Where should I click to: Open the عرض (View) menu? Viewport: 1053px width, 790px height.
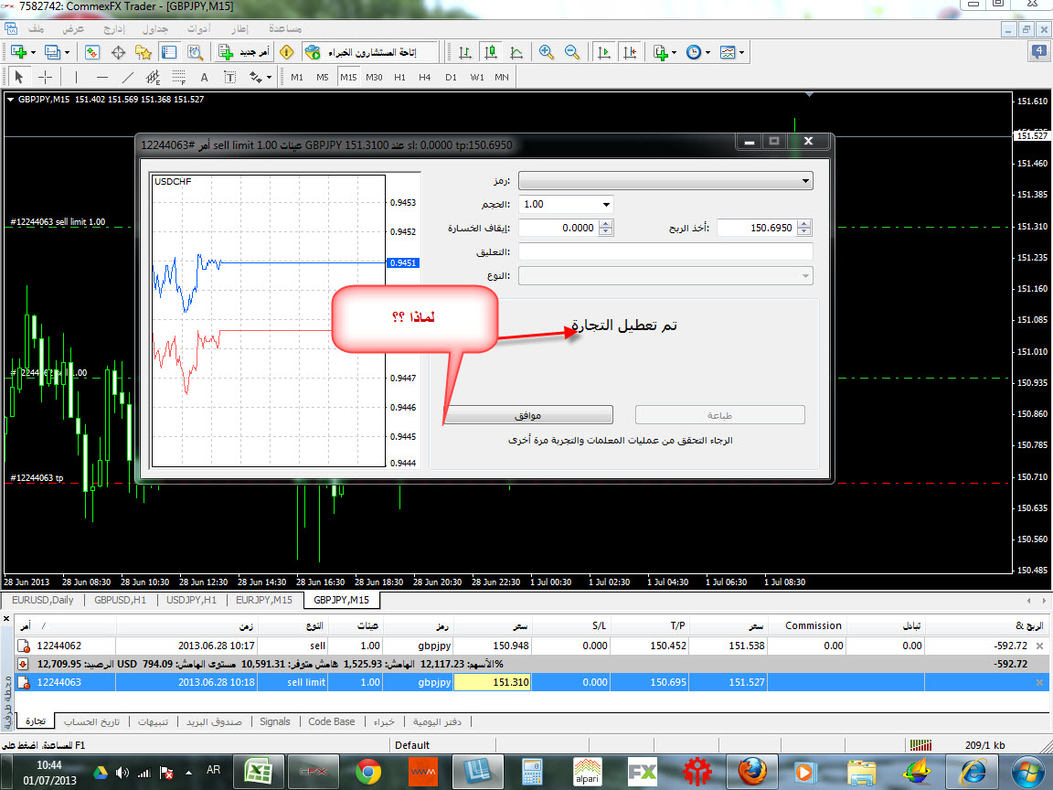pyautogui.click(x=73, y=29)
